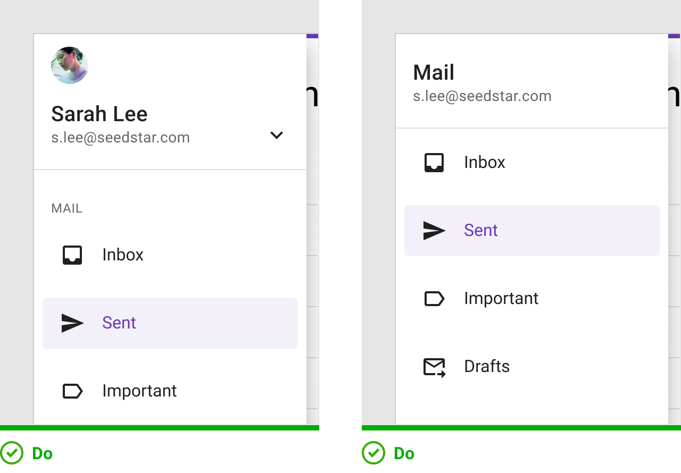Click the second green Do checkmark
Screen dimensions: 681x473
point(373,453)
